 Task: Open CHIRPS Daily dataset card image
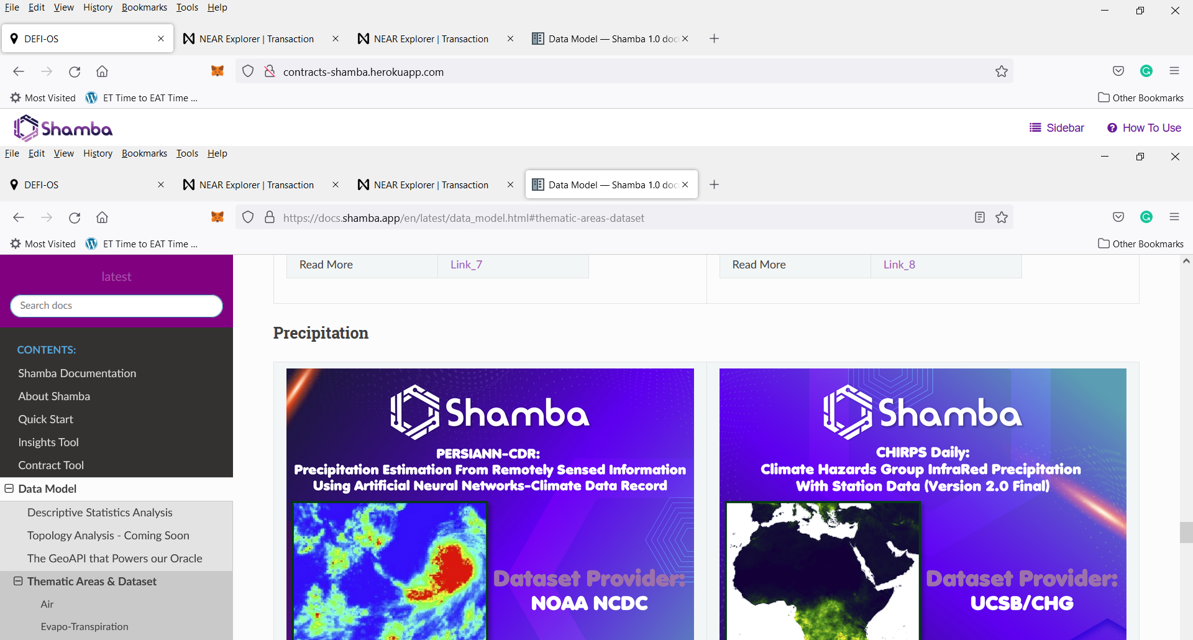(x=923, y=504)
